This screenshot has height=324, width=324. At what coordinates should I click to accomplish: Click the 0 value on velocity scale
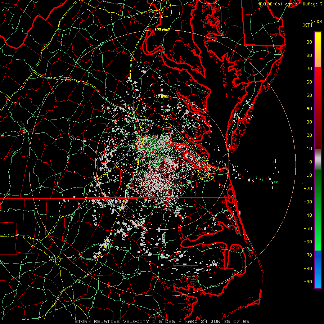click(x=311, y=162)
